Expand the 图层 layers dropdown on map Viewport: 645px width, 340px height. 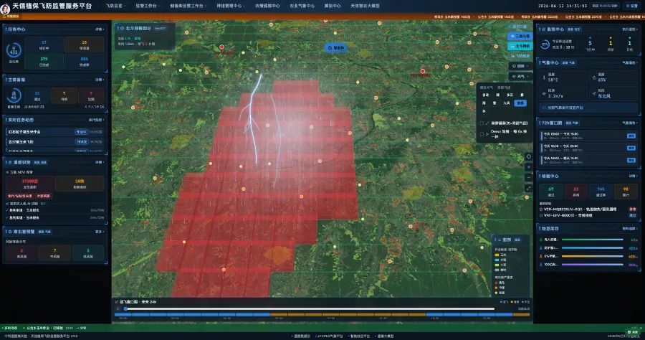520,66
